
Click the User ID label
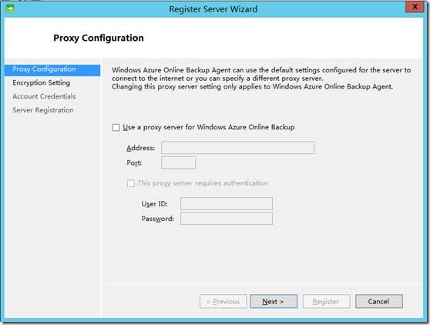tap(154, 204)
